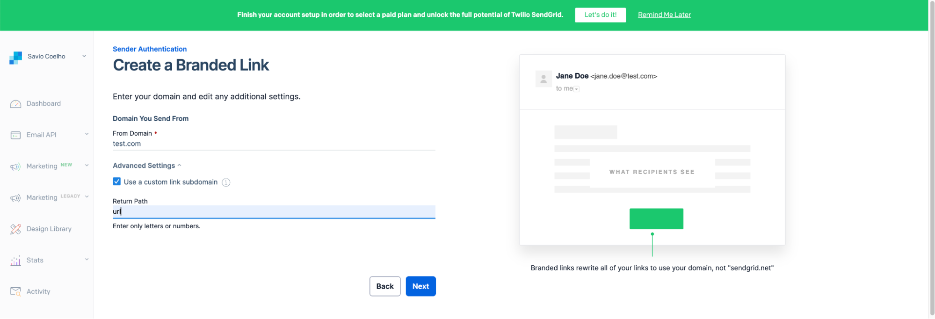The image size is (935, 319).
Task: Open the Design Library ruler icon
Action: (15, 229)
